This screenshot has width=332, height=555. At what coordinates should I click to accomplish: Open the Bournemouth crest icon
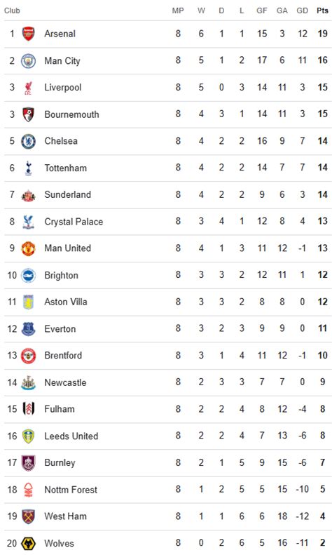tap(28, 114)
